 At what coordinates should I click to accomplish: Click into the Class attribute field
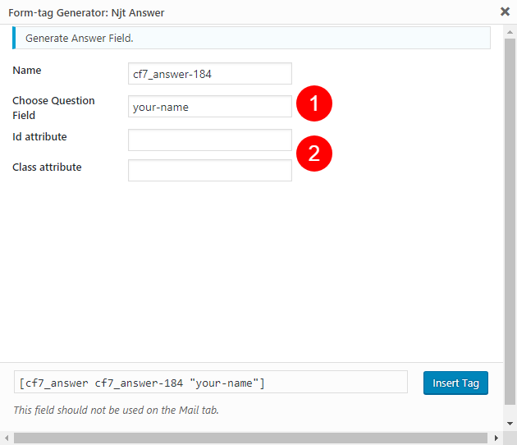coord(210,170)
